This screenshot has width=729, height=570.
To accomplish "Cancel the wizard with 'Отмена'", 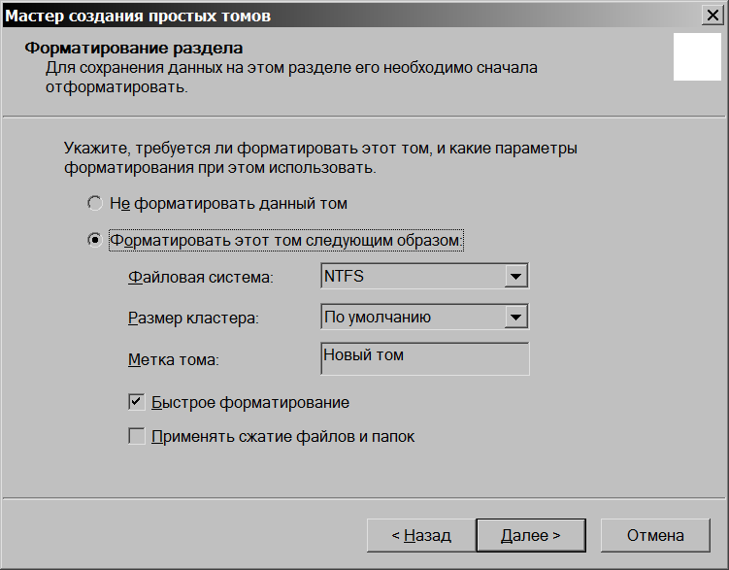I will (654, 535).
